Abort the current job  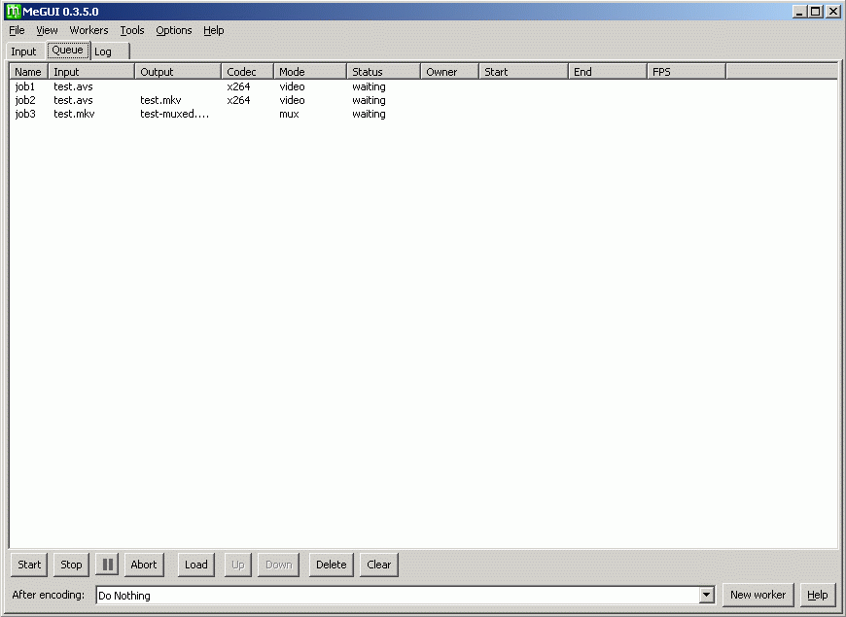(x=143, y=565)
